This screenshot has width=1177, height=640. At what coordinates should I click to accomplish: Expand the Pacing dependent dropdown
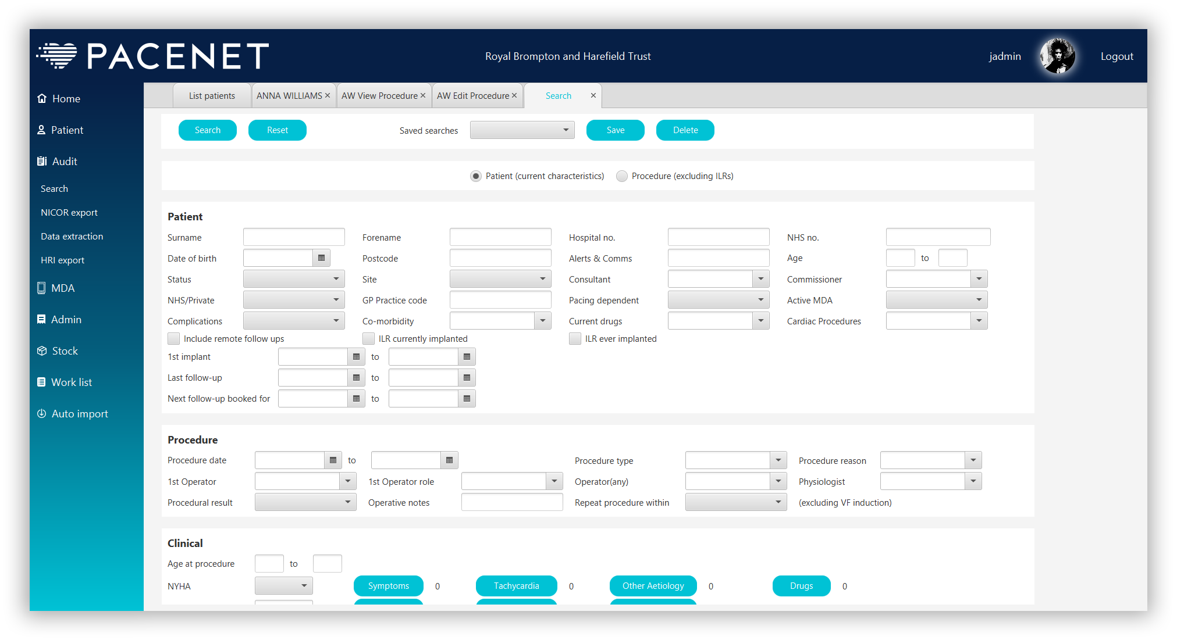click(718, 300)
